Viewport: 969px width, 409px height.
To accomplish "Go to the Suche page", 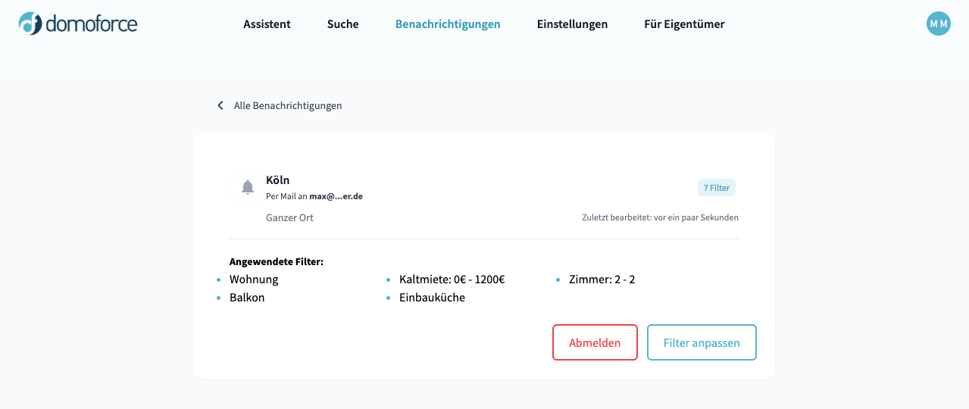I will click(x=342, y=24).
